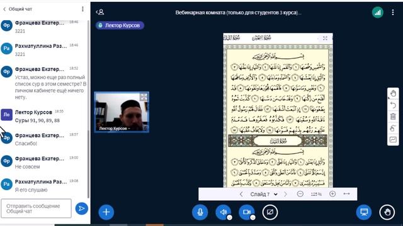Toggle palm rejection pen tool
Viewport: 403px width, 226px height.
[393, 128]
